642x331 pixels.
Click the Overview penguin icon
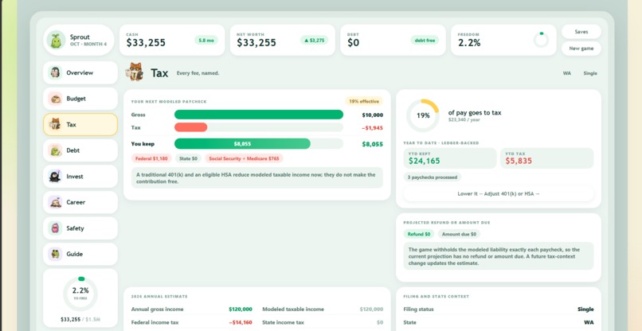[x=55, y=73]
